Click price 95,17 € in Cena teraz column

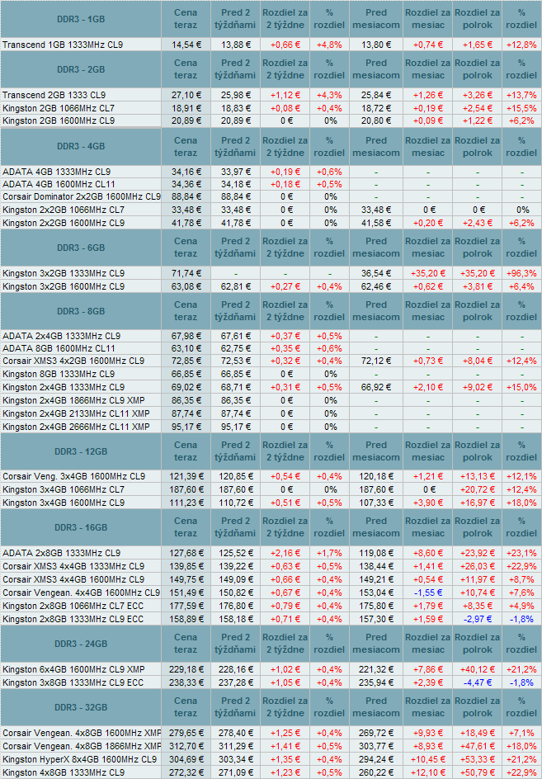tap(186, 427)
